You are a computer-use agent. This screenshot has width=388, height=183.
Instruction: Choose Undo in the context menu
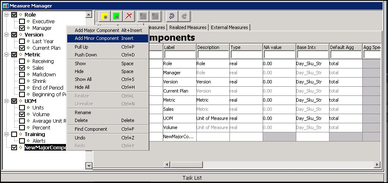(108, 138)
